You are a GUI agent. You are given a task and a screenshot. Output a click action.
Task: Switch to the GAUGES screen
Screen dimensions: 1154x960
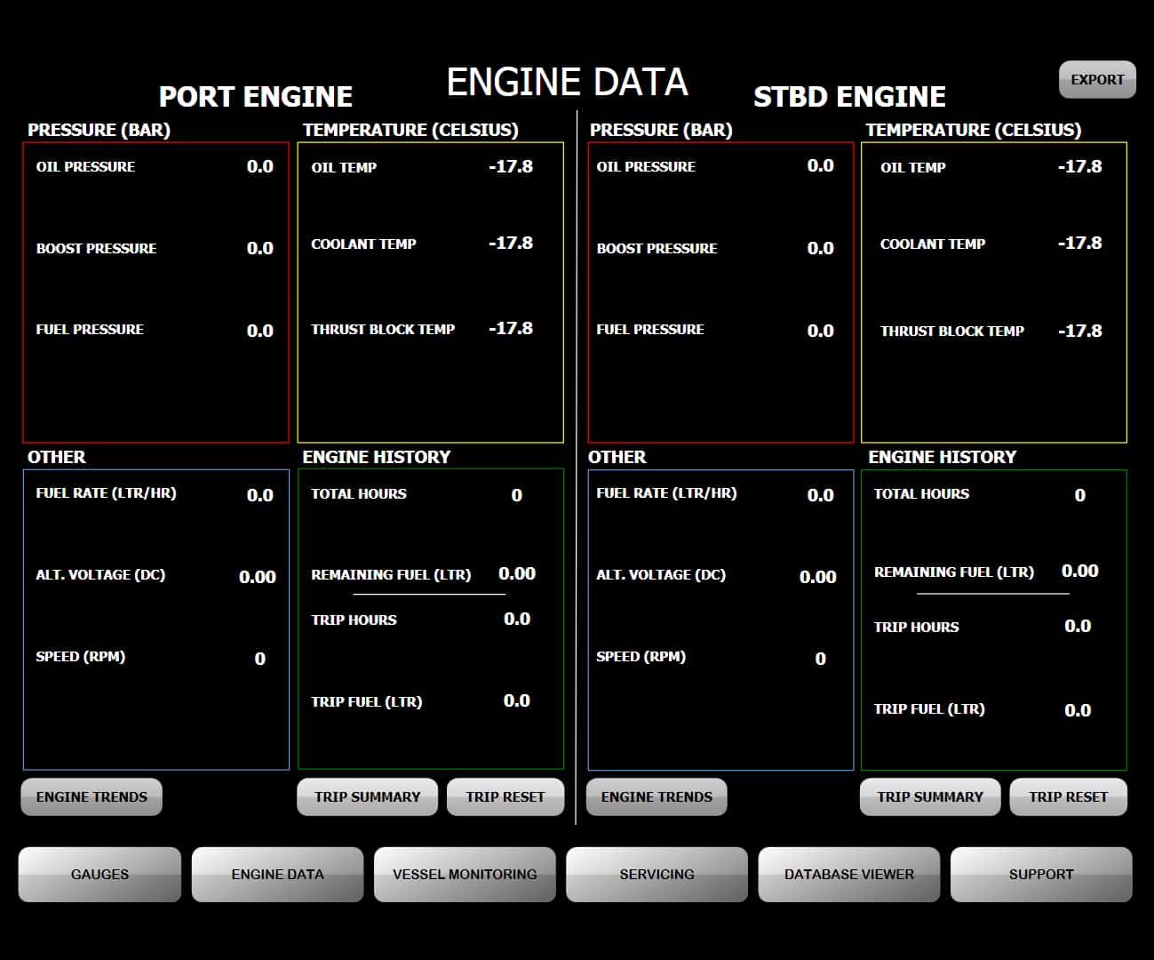coord(99,874)
